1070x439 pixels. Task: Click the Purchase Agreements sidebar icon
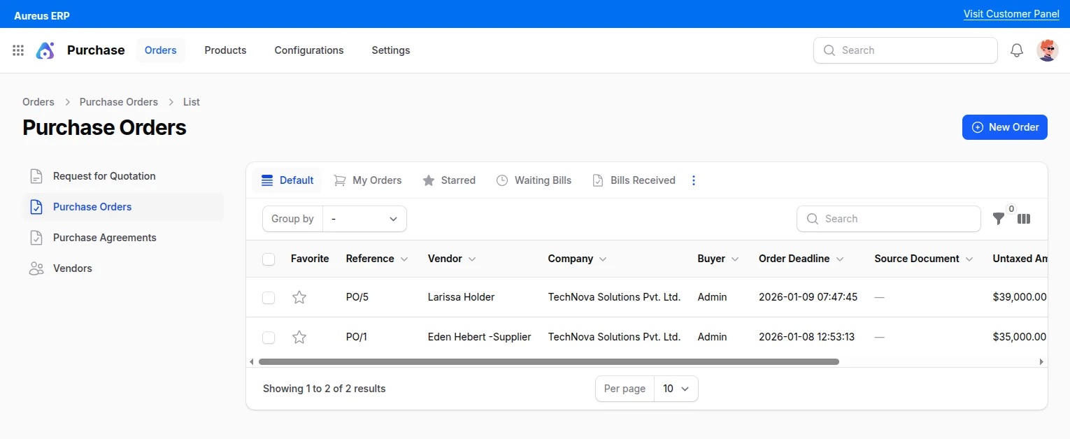click(36, 238)
